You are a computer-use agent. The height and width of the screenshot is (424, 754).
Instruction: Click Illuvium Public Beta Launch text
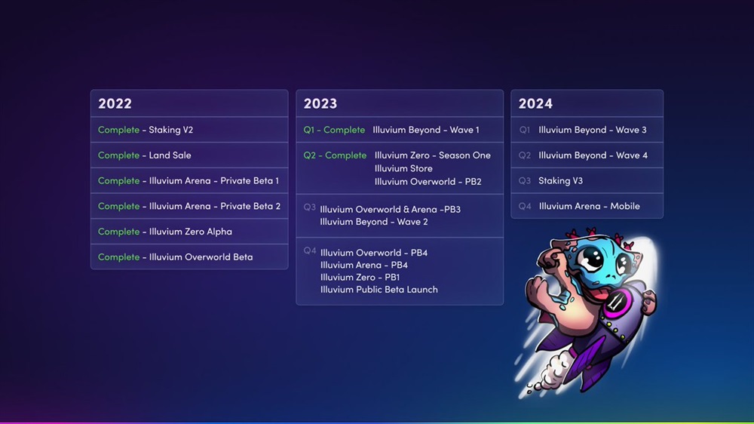(379, 290)
